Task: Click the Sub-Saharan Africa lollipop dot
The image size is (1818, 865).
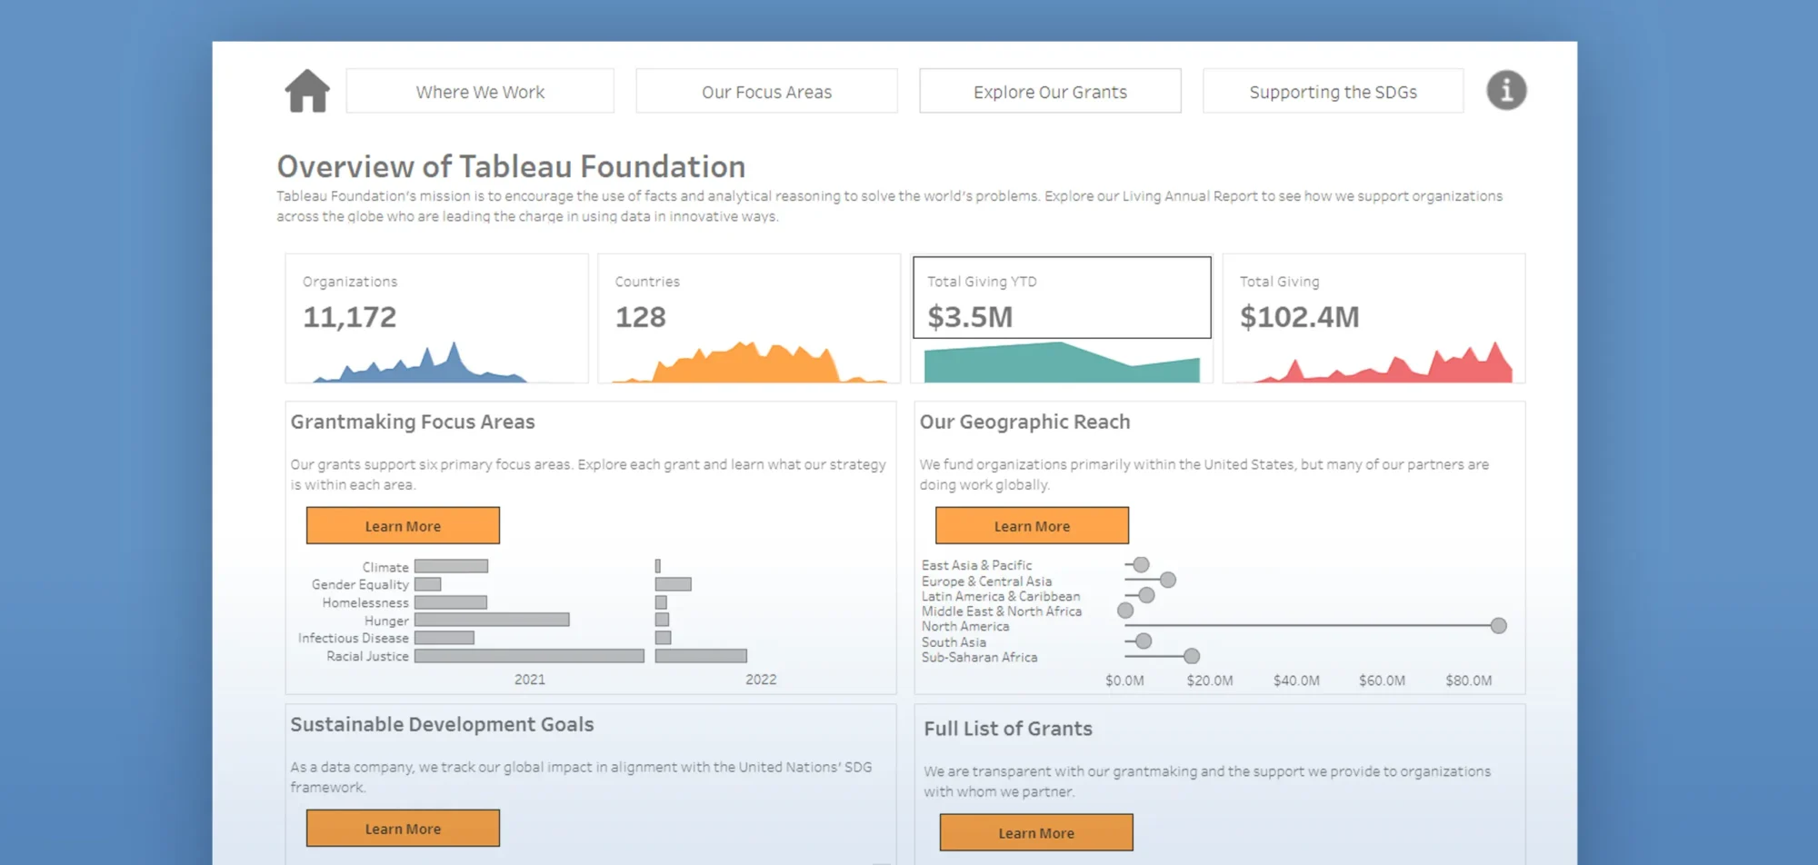Action: 1192,656
